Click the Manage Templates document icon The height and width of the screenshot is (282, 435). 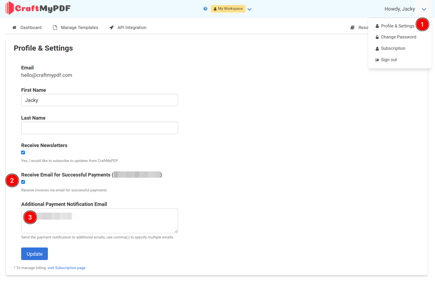(x=55, y=27)
